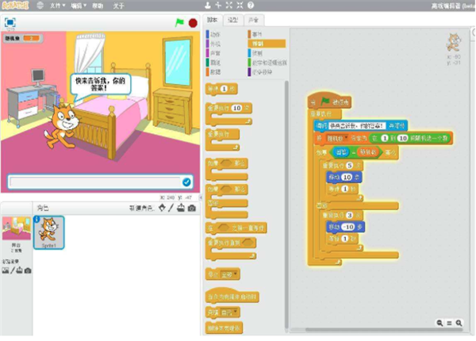Upload a backdrop from a file
The image size is (476, 341).
coord(19,270)
